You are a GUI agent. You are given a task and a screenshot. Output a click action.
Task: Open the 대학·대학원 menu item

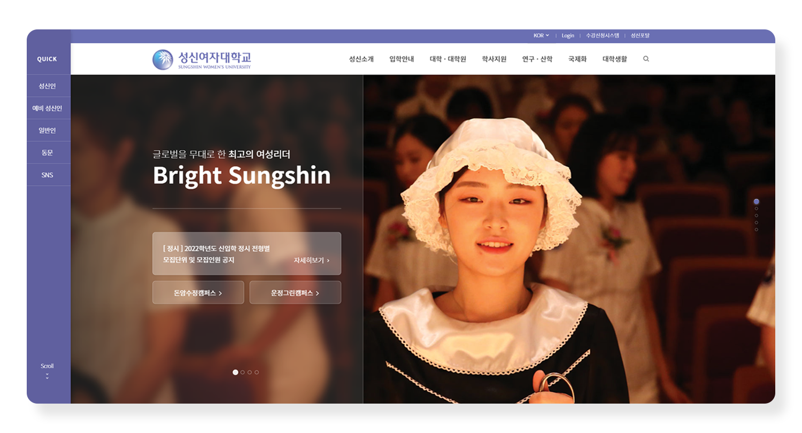(x=448, y=59)
